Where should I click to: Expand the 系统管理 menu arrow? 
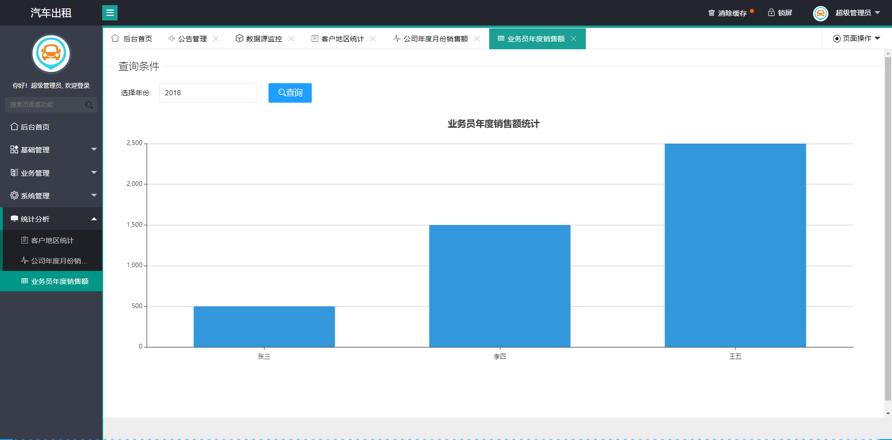tap(94, 195)
